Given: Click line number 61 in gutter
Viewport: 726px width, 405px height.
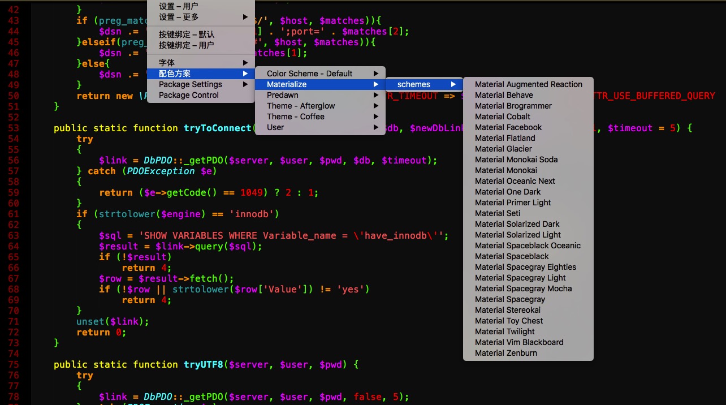Looking at the screenshot, I should [x=13, y=214].
